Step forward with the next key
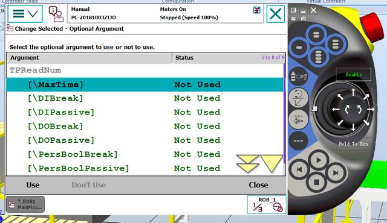387x223 pixels. (336, 173)
